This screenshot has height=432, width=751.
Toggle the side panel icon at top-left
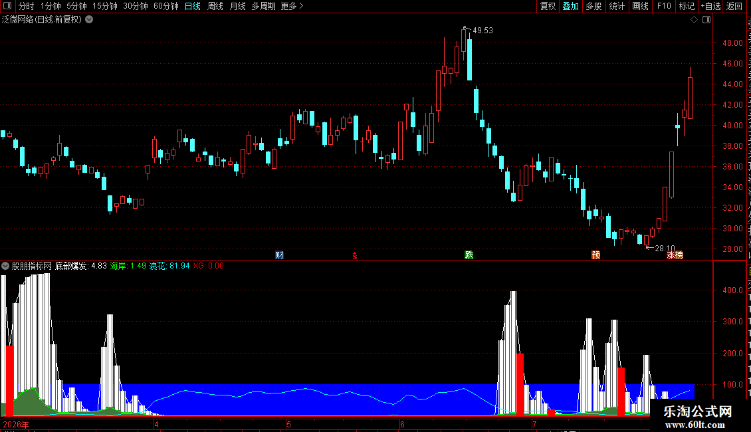[x=7, y=6]
